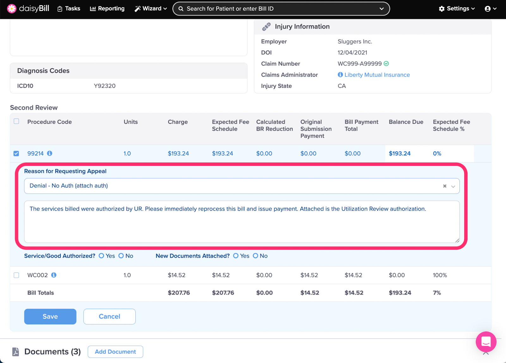
Task: Check the WC002 procedure code checkbox
Action: tap(16, 275)
